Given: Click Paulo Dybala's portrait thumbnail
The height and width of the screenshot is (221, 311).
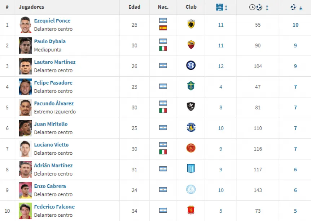Looking at the screenshot, I should click(x=25, y=45).
